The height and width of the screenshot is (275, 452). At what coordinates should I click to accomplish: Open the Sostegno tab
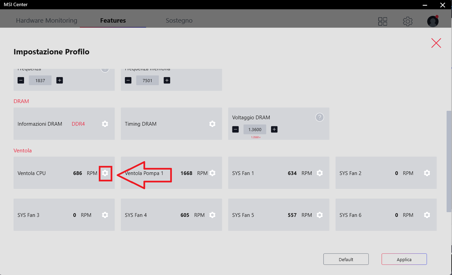point(179,20)
